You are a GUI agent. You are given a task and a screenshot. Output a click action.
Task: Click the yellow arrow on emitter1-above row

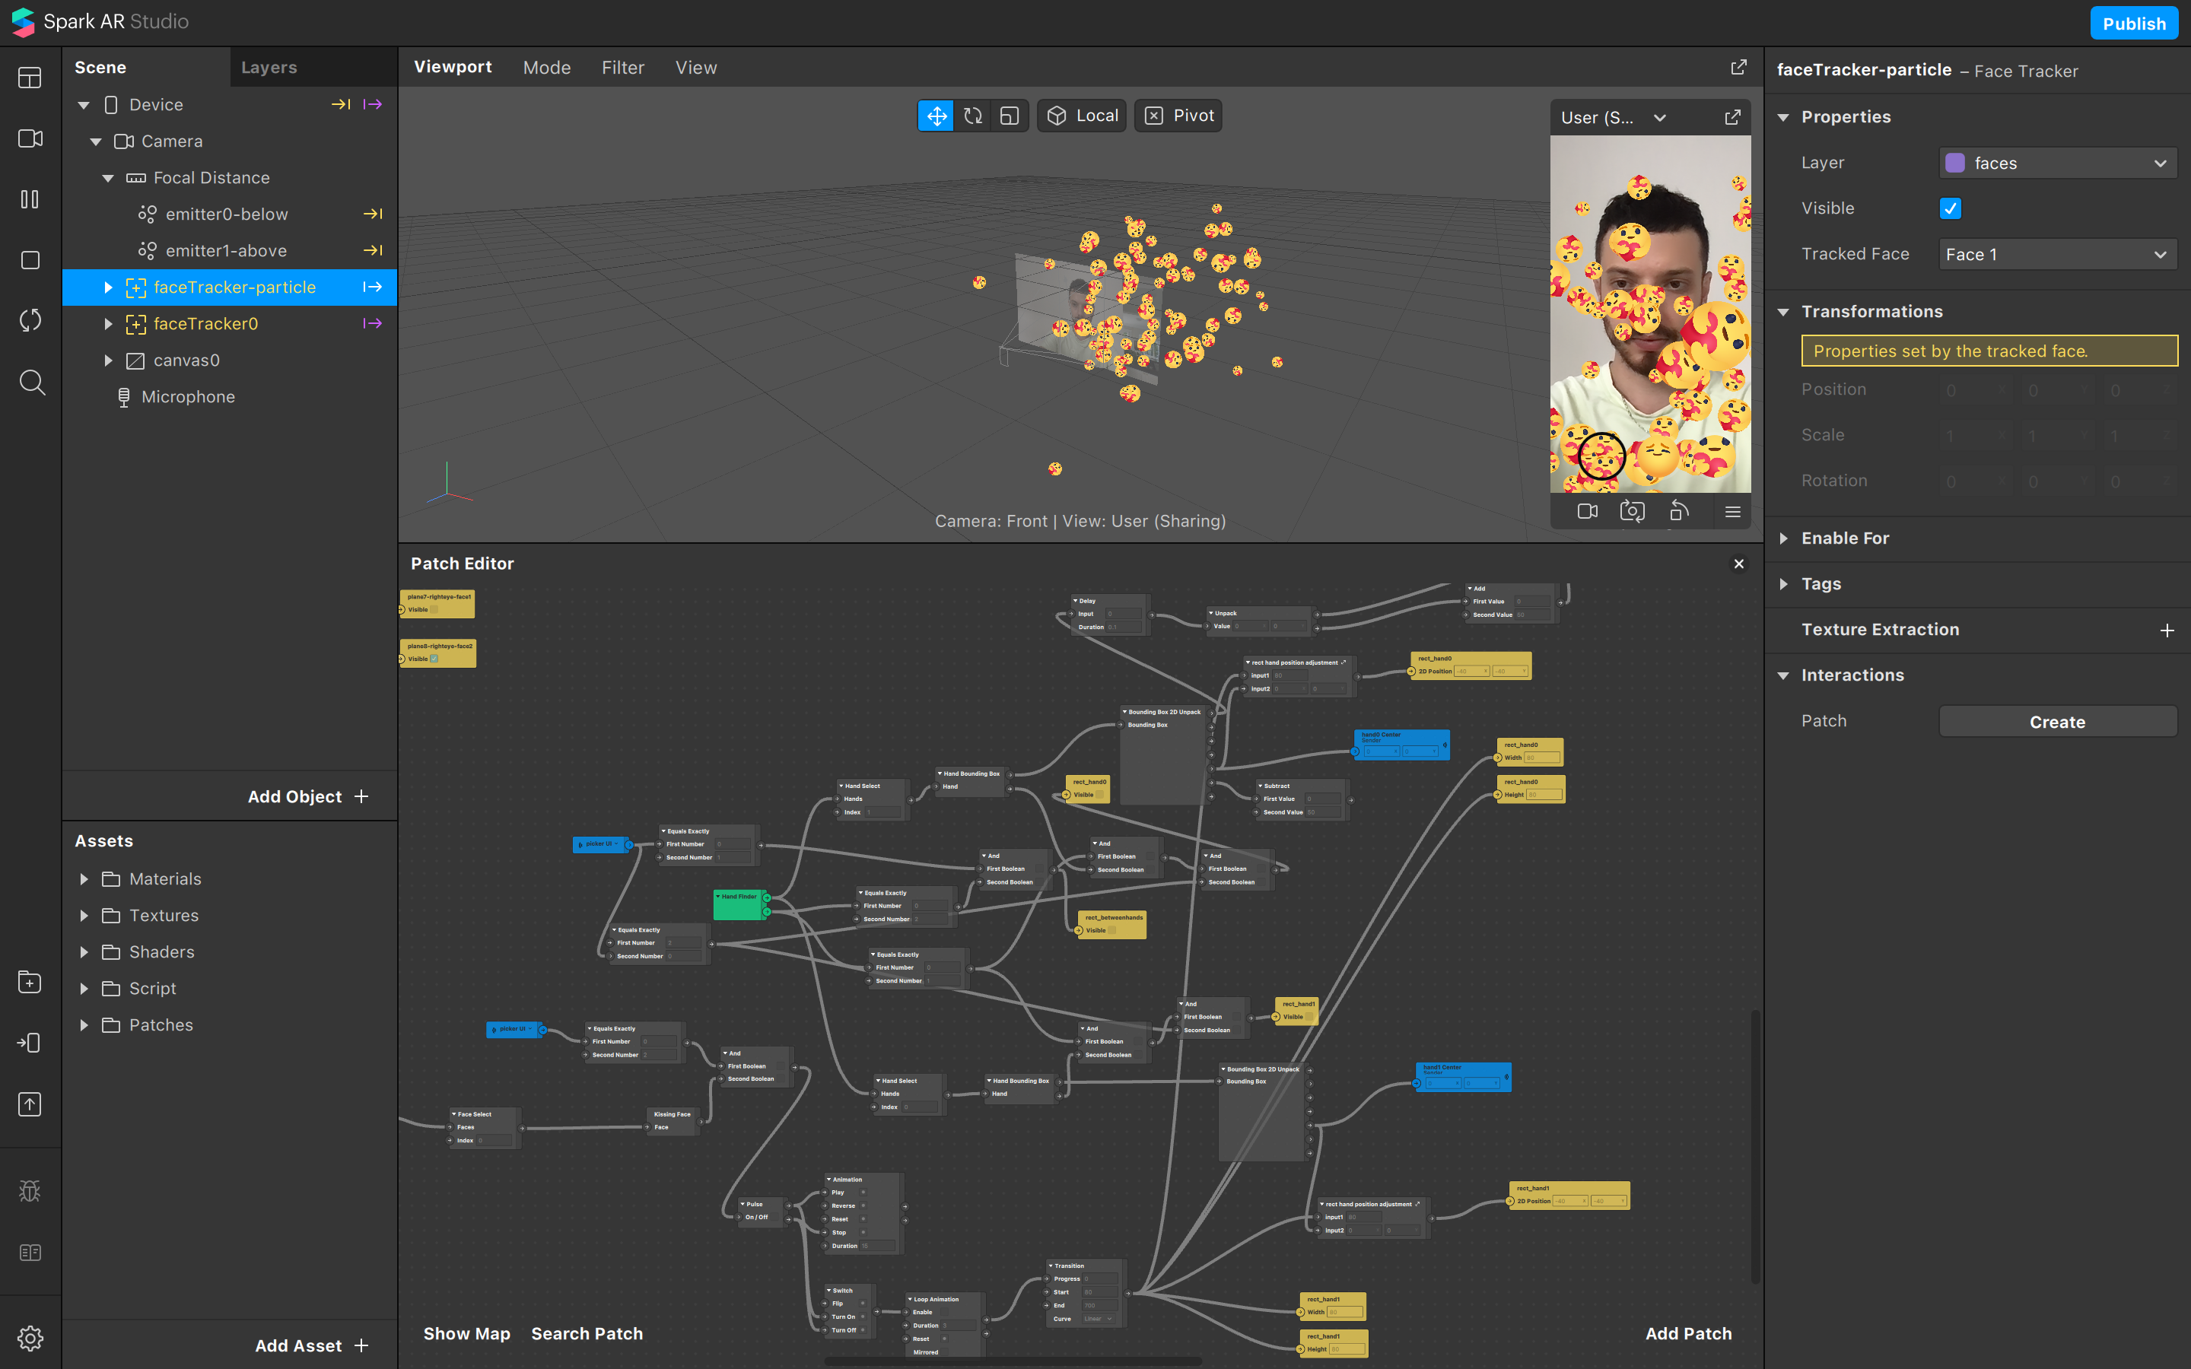coord(373,251)
